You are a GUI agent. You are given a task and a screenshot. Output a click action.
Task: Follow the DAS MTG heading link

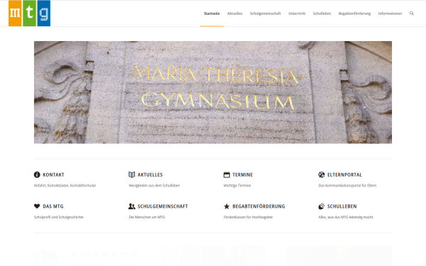click(53, 206)
